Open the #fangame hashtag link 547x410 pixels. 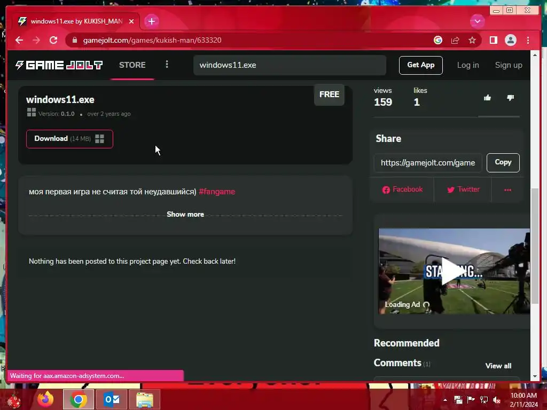tap(217, 192)
